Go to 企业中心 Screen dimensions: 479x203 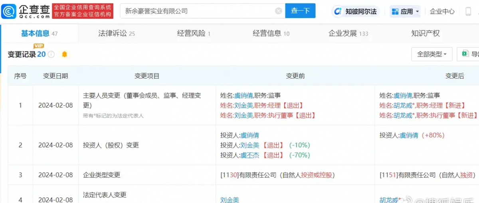(x=442, y=11)
